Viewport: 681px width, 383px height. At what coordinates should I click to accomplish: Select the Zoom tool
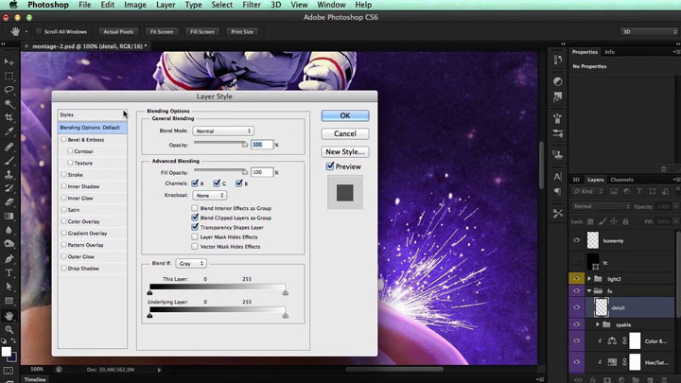coord(9,330)
